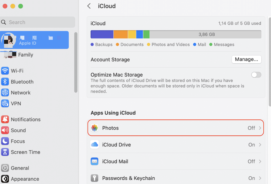Image resolution: width=271 pixels, height=184 pixels.
Task: Click the Manage... storage button
Action: 246,59
